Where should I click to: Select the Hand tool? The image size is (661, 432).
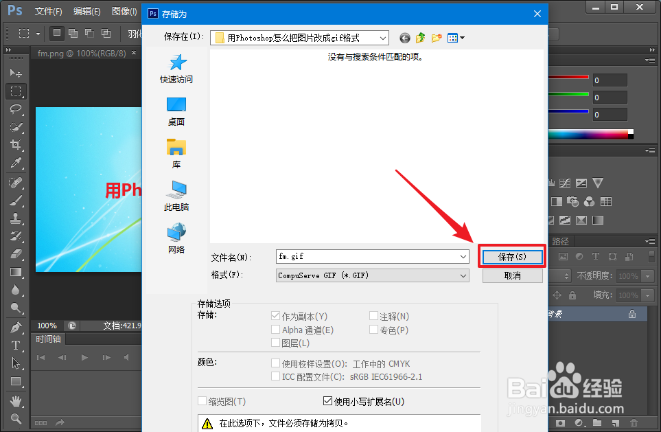[16, 401]
